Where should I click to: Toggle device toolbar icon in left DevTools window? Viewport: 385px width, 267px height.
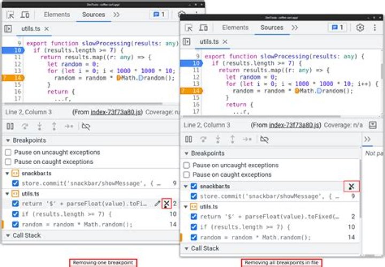tap(25, 15)
